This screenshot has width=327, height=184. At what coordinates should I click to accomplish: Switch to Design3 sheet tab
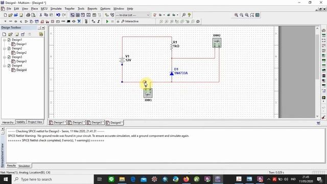point(96,123)
